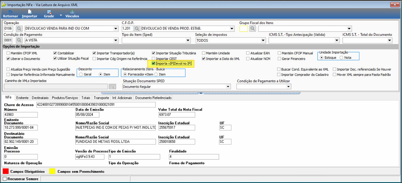This screenshot has height=183, width=402.
Task: Open Situação Documento SPED dropdown
Action: point(228,87)
